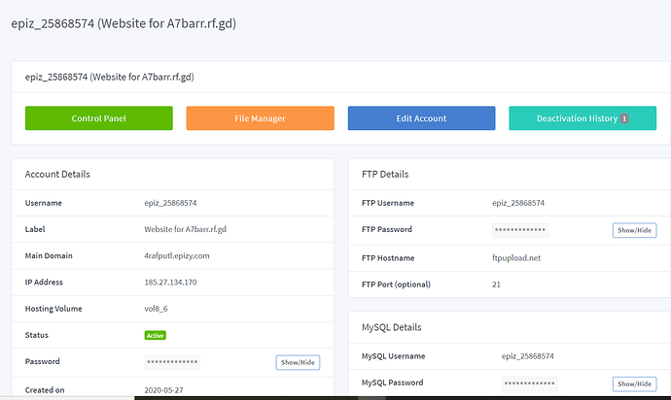This screenshot has height=400, width=671.
Task: Click the blue Edit Account button
Action: pyautogui.click(x=421, y=118)
